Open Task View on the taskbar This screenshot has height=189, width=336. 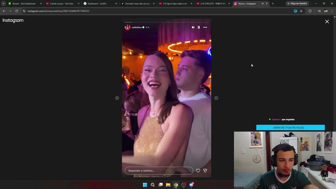click(160, 185)
